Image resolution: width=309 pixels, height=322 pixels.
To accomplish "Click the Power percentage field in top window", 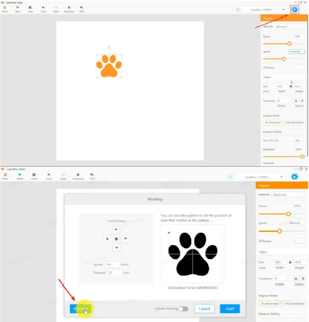I will click(298, 37).
